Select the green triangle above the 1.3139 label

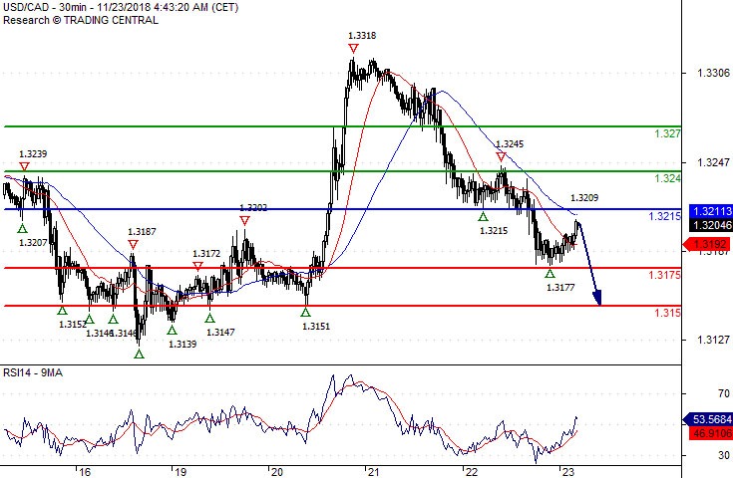pos(172,330)
